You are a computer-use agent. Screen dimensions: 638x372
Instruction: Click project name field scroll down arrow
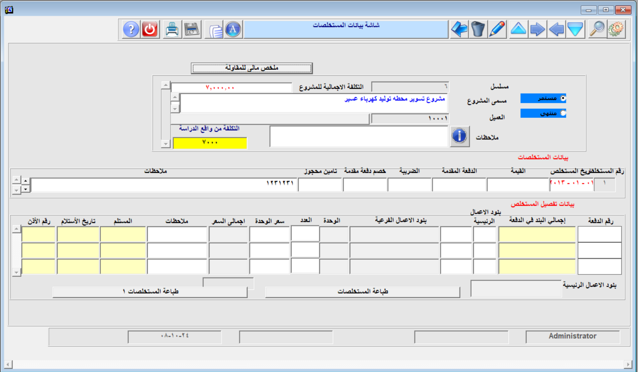pos(175,108)
